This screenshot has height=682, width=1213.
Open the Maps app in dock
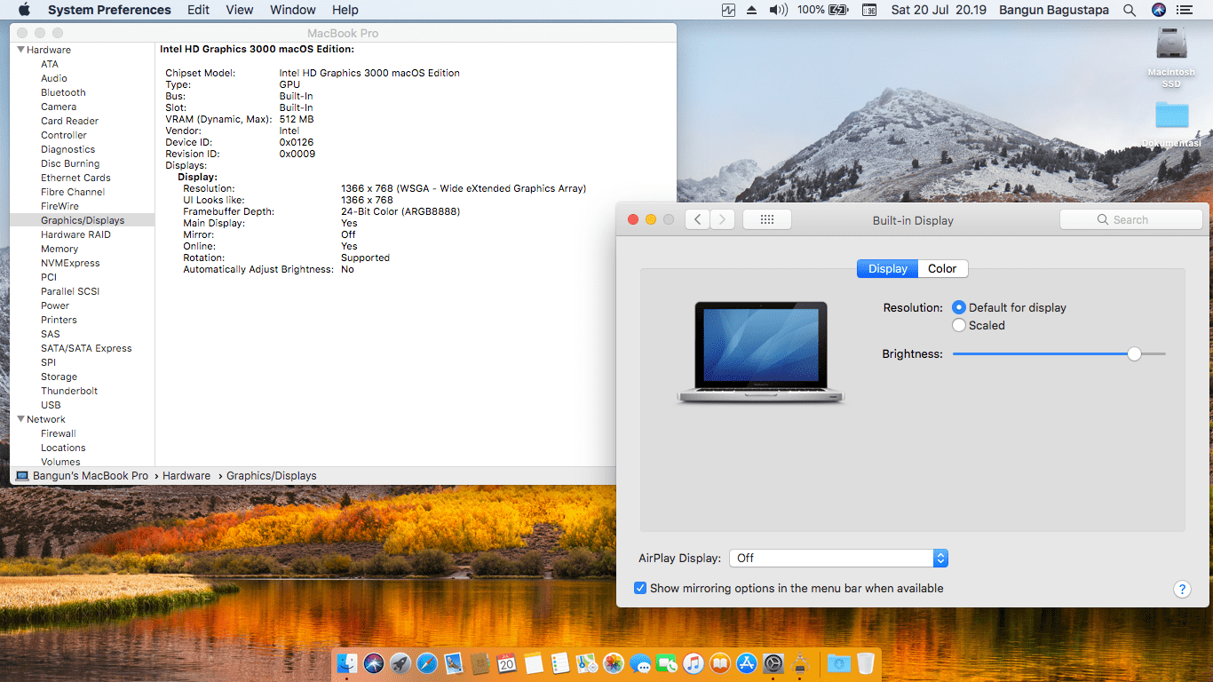[587, 662]
